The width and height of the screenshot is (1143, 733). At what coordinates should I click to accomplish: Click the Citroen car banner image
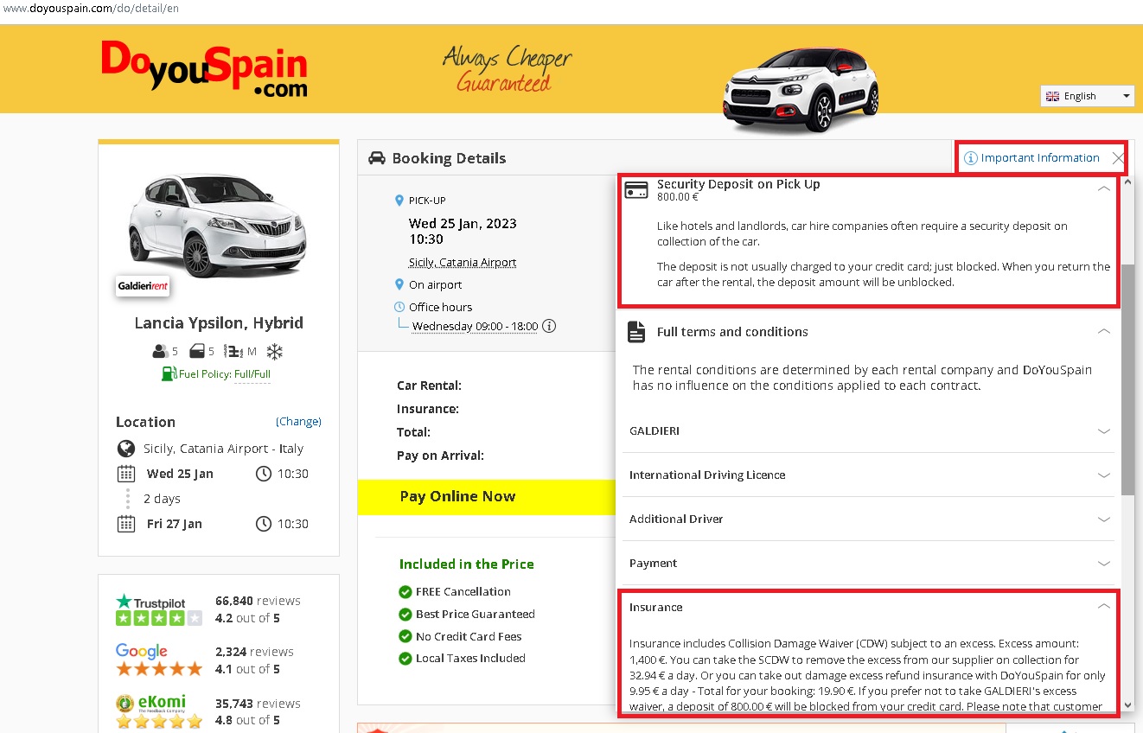(x=801, y=90)
